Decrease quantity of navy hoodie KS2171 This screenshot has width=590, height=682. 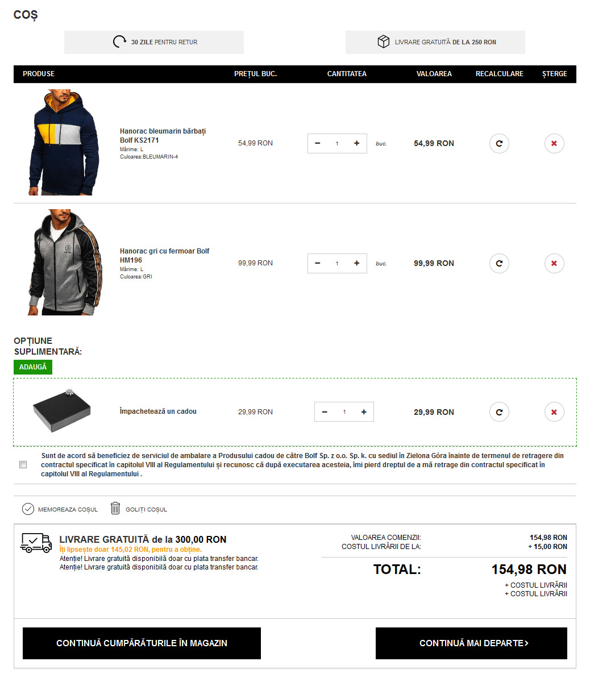[x=317, y=143]
